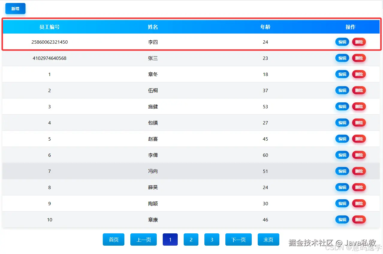Screen dimensions: 383x254
Task: Click age 30 in 陶颖 row
Action: click(265, 204)
